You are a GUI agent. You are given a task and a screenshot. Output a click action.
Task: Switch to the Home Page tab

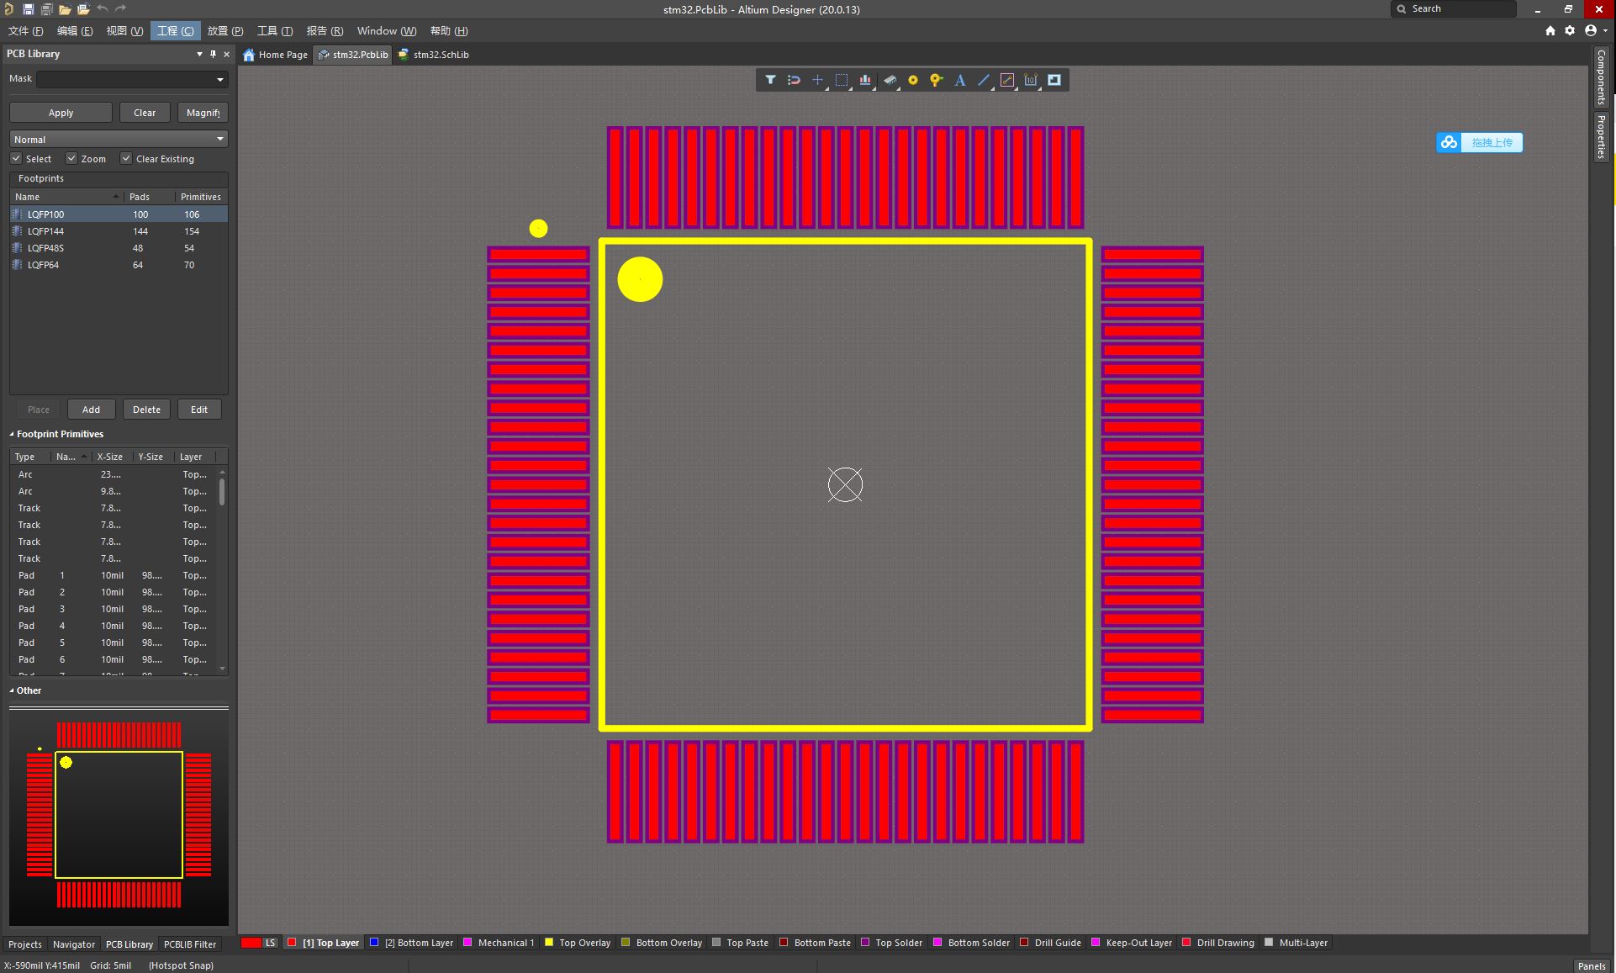(275, 55)
